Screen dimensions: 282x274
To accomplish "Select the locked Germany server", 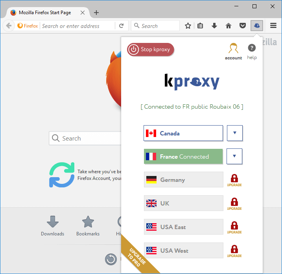I will (x=183, y=180).
